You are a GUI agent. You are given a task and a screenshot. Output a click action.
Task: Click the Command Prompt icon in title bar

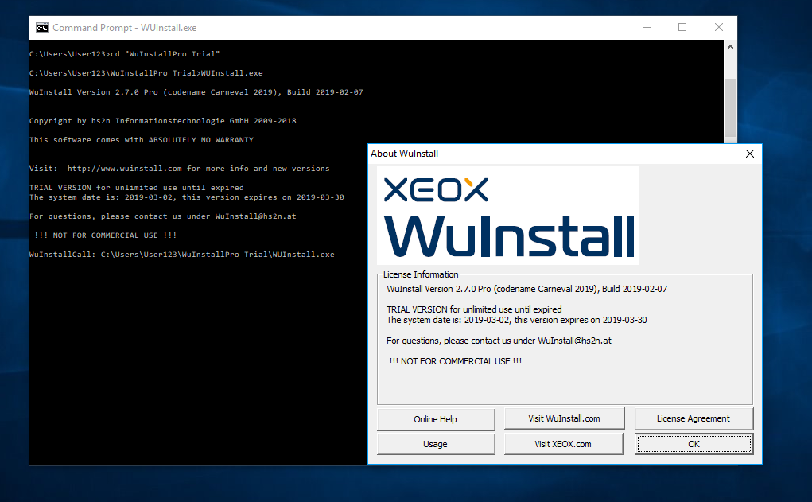point(41,28)
